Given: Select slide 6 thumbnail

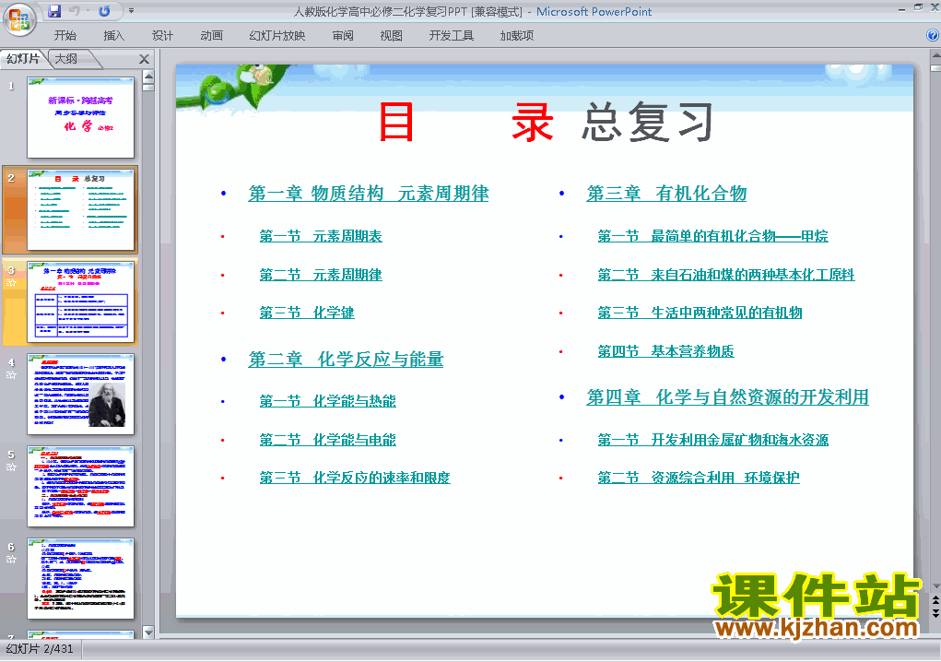Looking at the screenshot, I should click(80, 578).
